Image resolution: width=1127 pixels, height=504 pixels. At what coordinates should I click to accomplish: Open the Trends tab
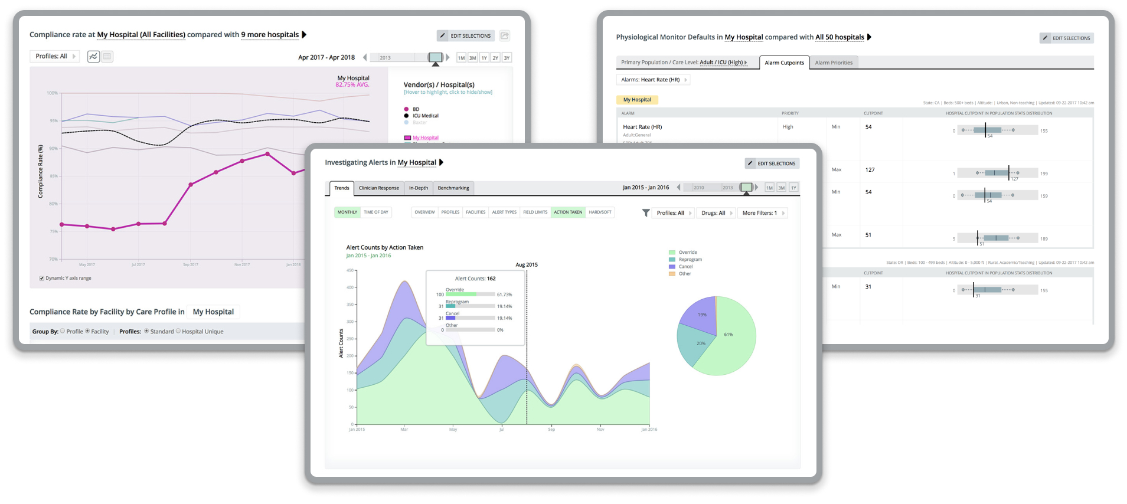tap(342, 188)
